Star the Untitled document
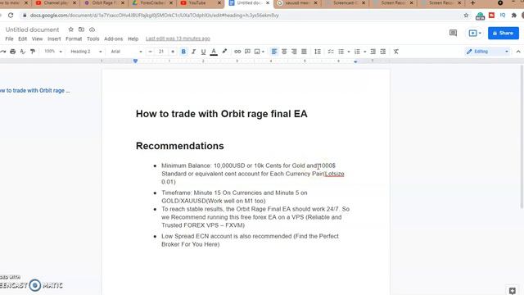524x295 pixels. pyautogui.click(x=71, y=29)
